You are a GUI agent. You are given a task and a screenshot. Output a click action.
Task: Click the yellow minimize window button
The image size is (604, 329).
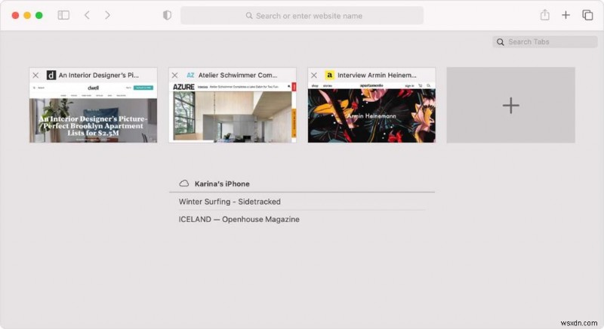pyautogui.click(x=27, y=15)
